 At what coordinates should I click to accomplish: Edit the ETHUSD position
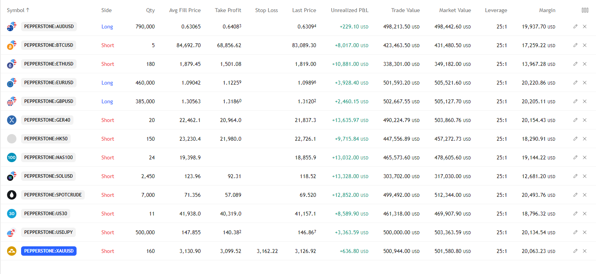(575, 64)
